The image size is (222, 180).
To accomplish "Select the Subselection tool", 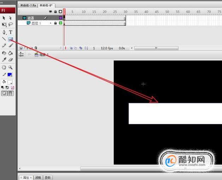I will (11, 18).
